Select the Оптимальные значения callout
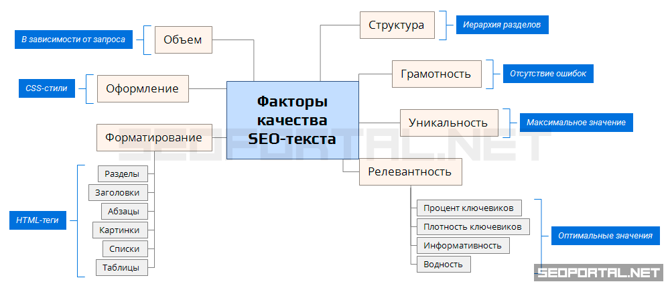The height and width of the screenshot is (288, 670). pos(606,236)
